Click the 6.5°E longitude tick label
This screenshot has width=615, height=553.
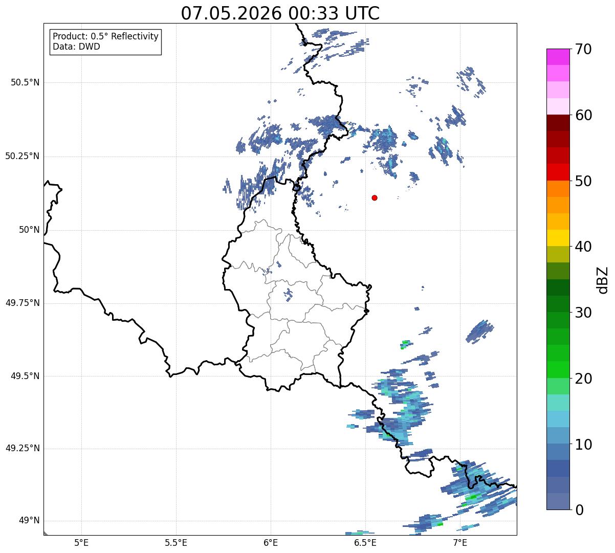[x=365, y=542]
